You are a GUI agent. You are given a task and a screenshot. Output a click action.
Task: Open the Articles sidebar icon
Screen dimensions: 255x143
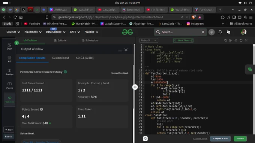click(9, 72)
